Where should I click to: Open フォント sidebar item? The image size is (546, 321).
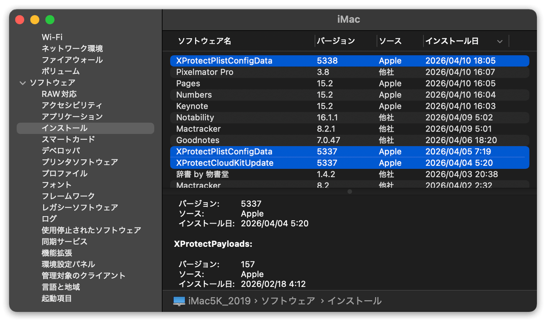pos(57,185)
